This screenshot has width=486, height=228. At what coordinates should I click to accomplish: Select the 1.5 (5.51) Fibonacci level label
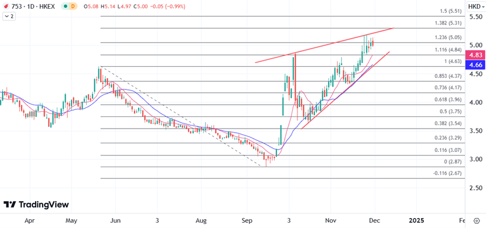point(451,11)
